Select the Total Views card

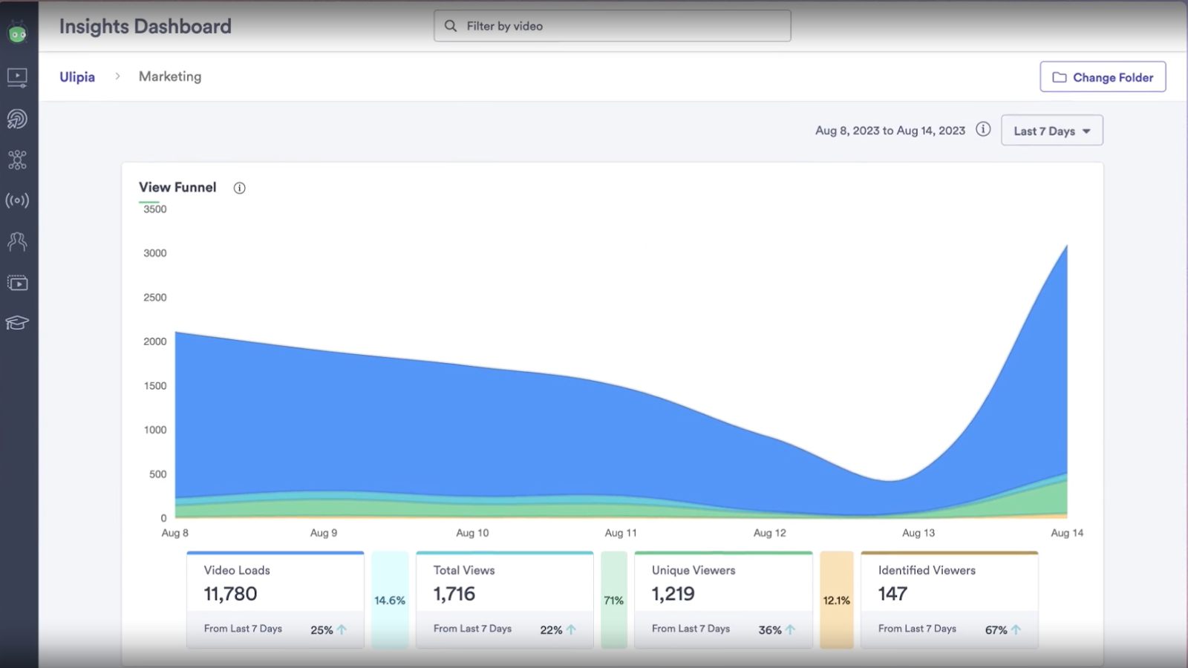coord(505,600)
